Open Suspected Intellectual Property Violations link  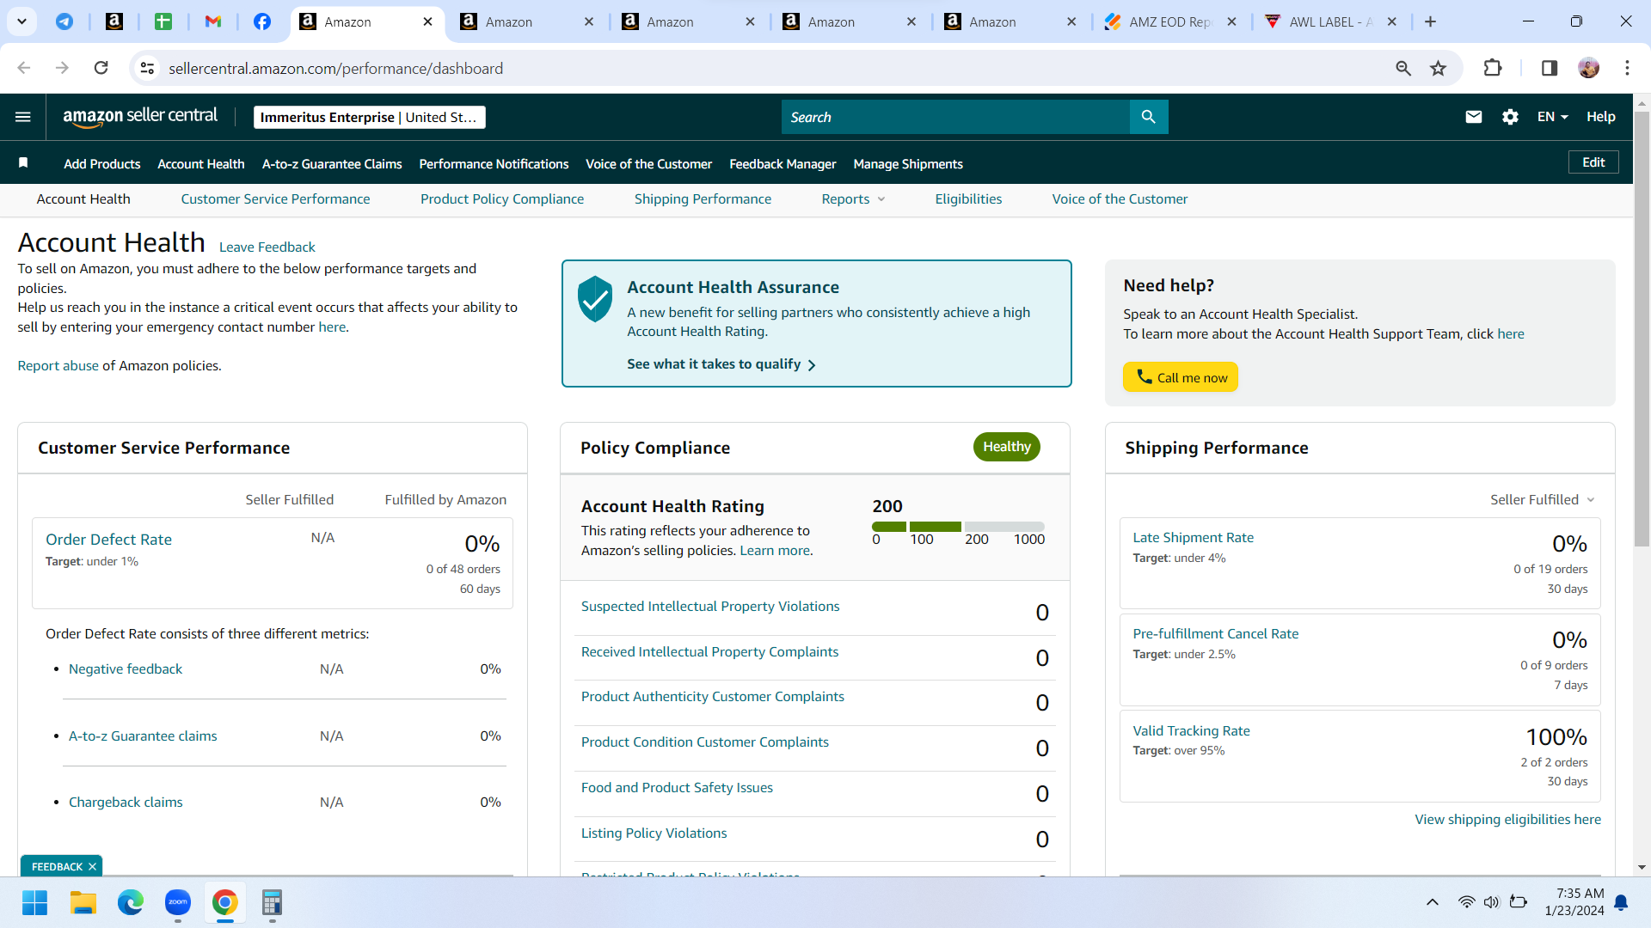point(710,607)
